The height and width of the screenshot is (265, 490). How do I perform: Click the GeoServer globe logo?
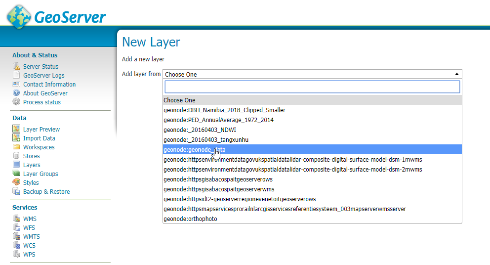click(19, 16)
